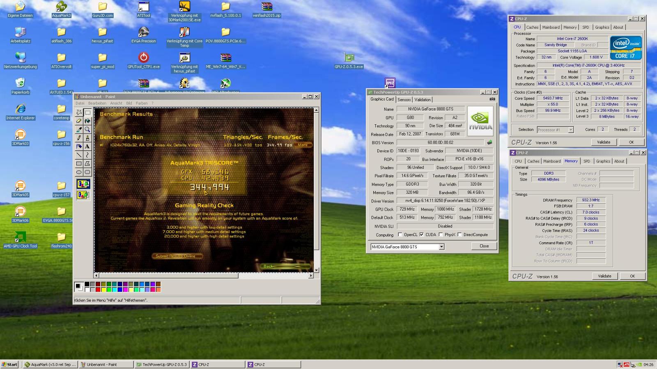Select the Pencil tool in Paint
This screenshot has height=369, width=657.
pyautogui.click(x=79, y=138)
